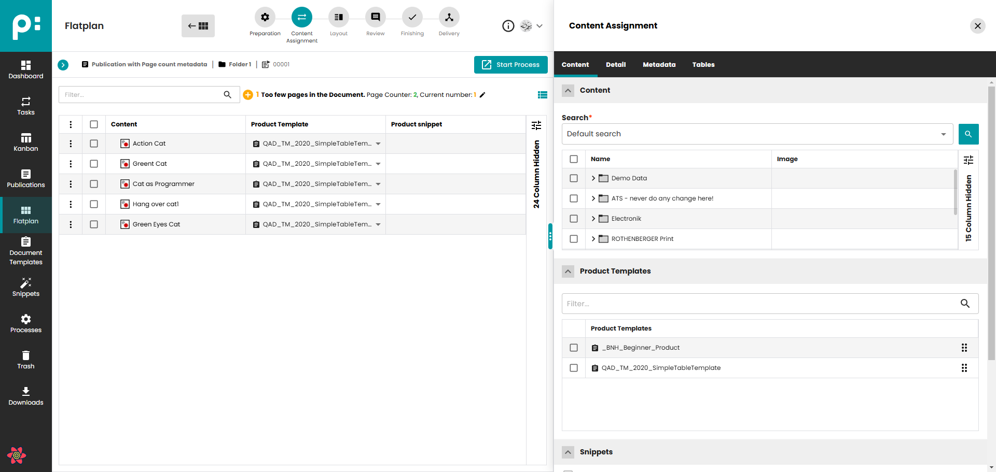
Task: Open the info icon in the header
Action: pos(508,26)
